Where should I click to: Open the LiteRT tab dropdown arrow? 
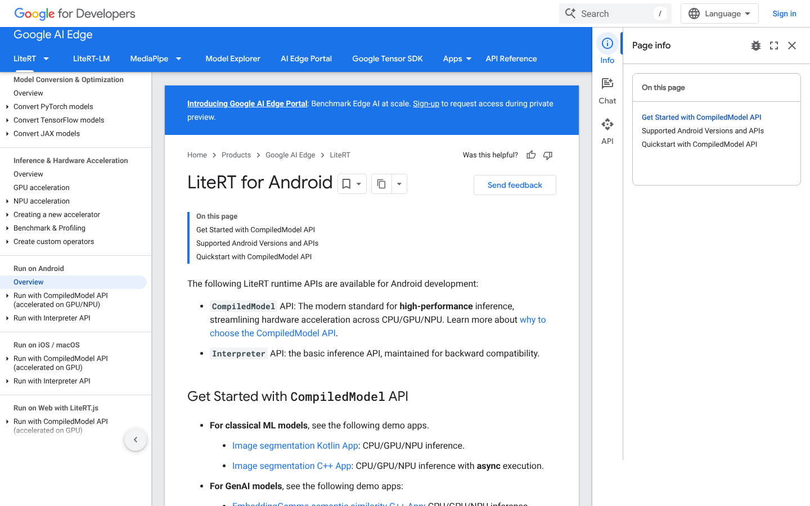[x=46, y=58]
